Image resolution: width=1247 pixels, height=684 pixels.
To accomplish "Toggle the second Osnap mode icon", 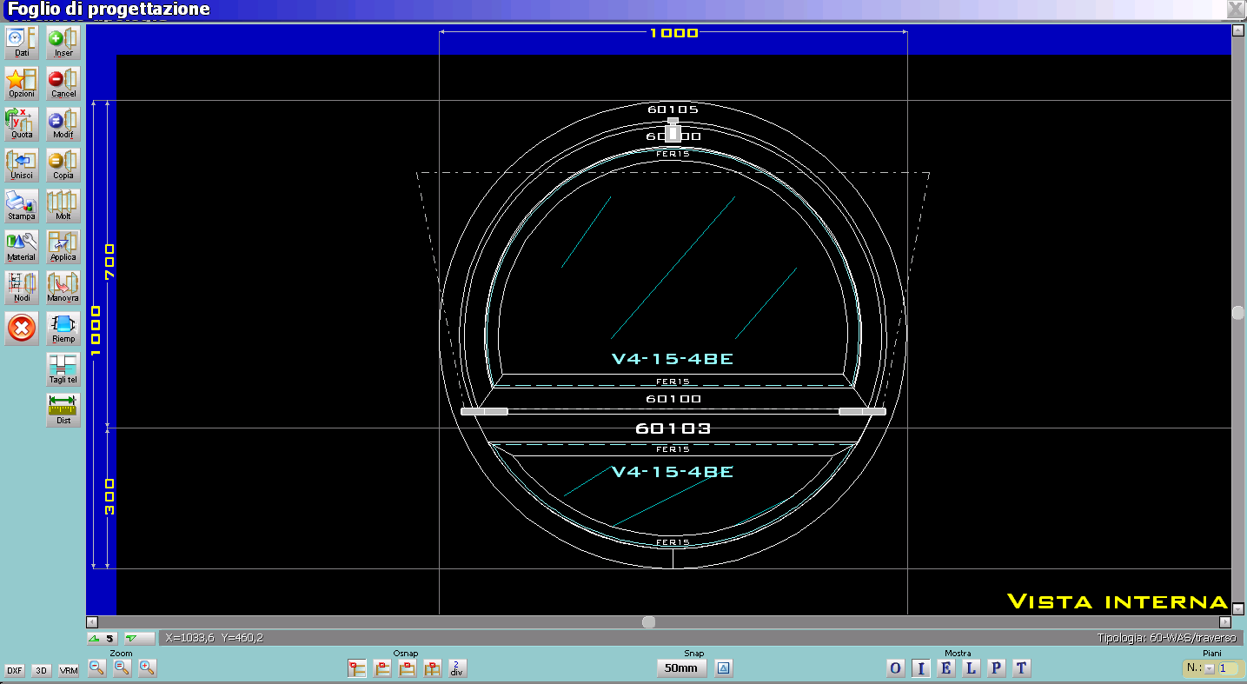I will (381, 668).
